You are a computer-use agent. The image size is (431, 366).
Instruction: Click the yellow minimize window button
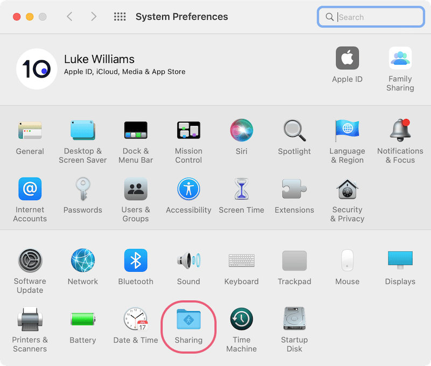pos(30,17)
